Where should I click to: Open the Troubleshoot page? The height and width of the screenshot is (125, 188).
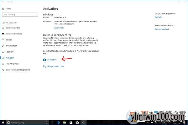point(9,46)
